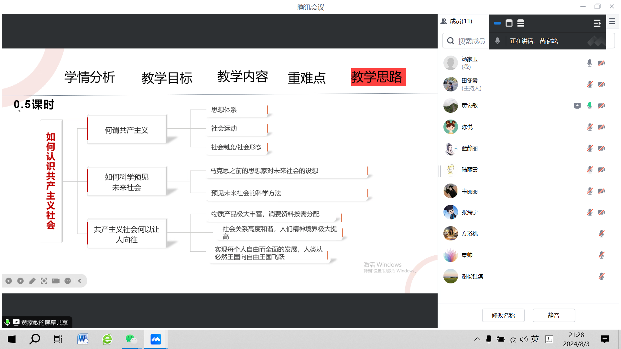
Task: Toggle mute icon for 陈悦
Action: [590, 127]
